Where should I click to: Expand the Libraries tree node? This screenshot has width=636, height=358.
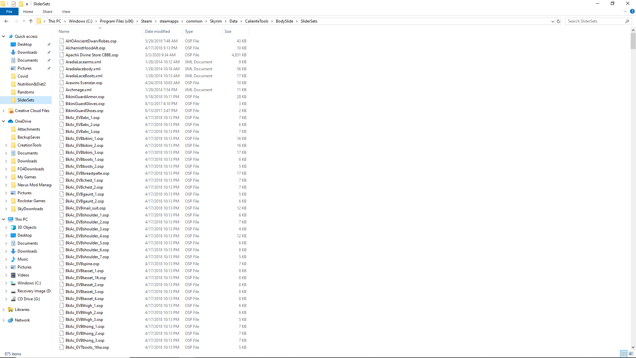[x=4, y=310]
